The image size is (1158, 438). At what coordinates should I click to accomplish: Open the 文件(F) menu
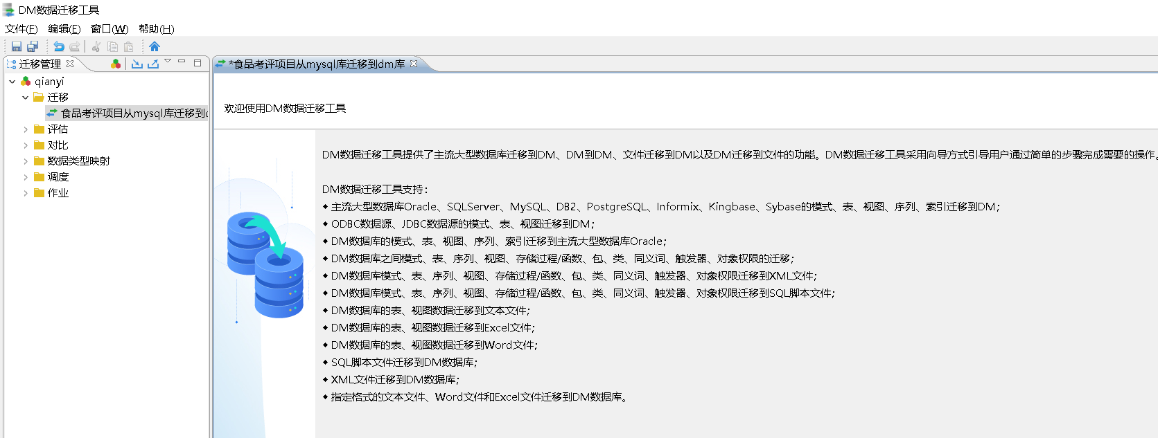pos(21,28)
